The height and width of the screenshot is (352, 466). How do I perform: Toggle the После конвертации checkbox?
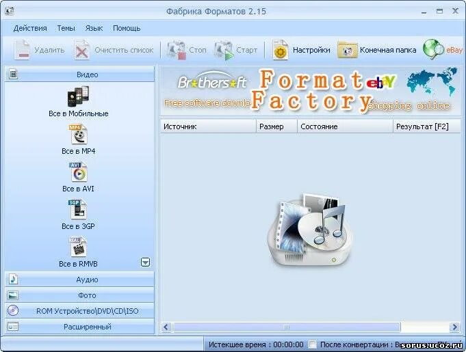(312, 344)
